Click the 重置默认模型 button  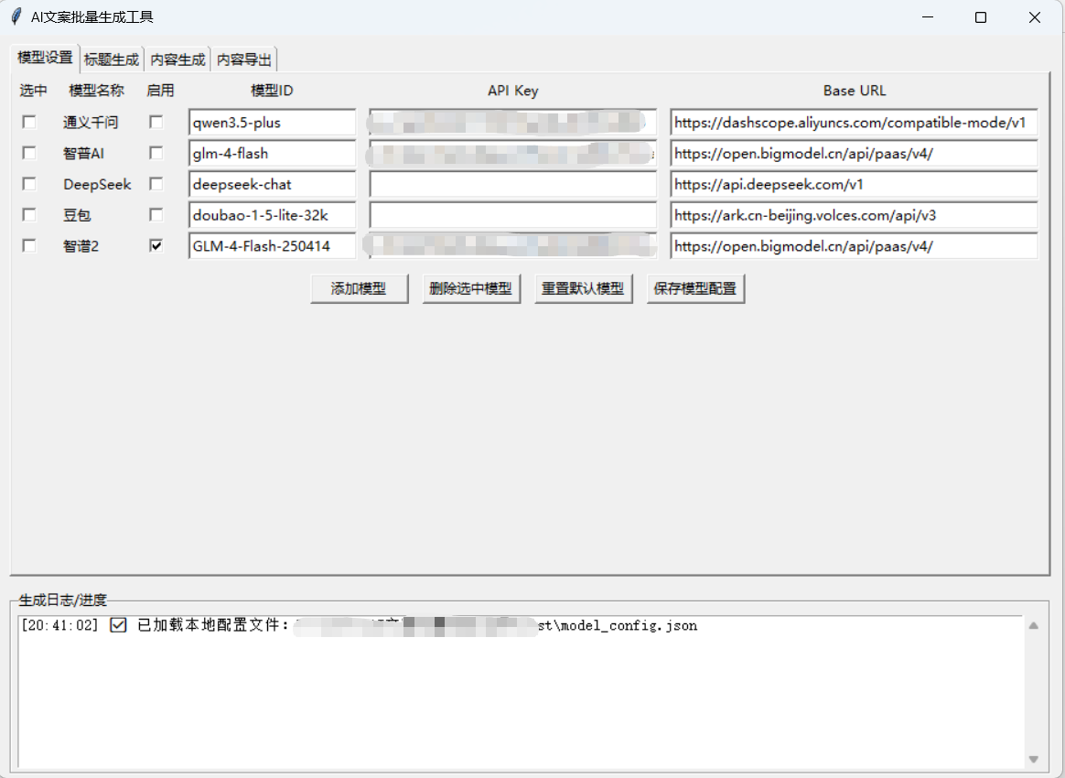[x=583, y=288]
